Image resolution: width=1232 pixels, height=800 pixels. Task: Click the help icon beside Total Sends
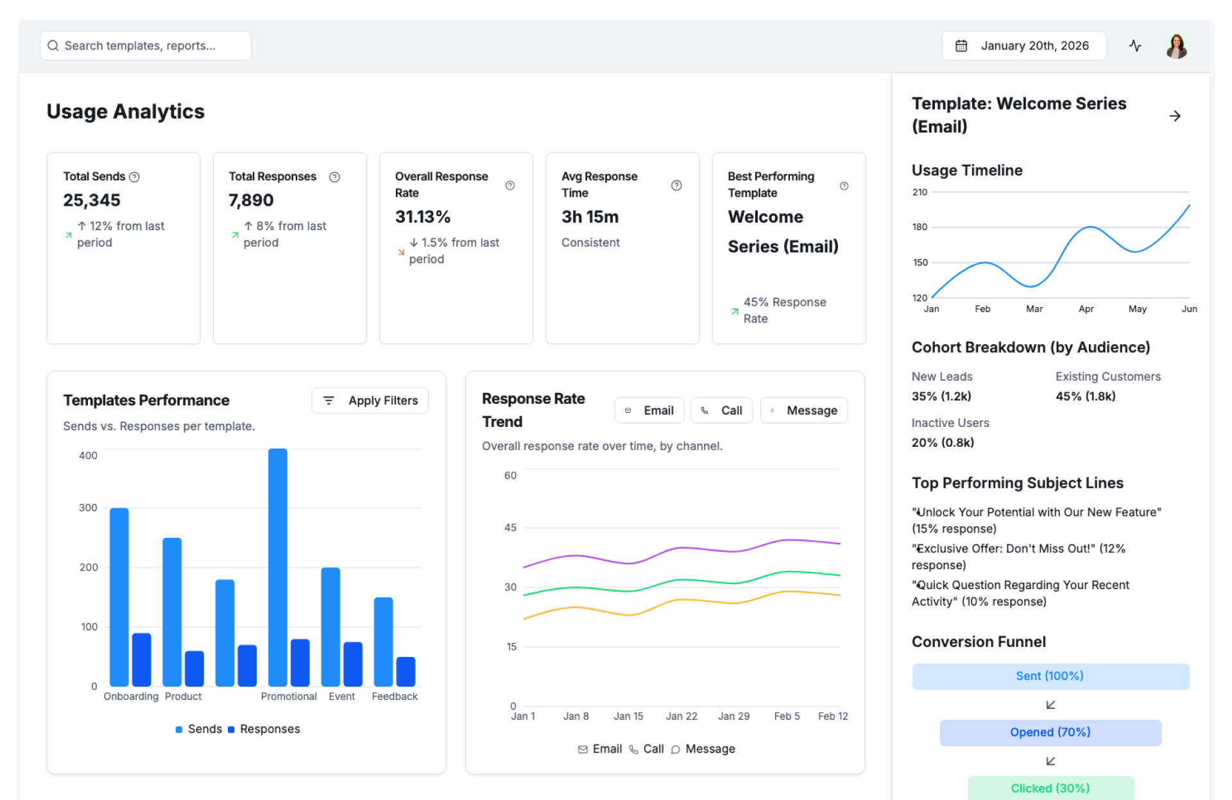pos(134,177)
